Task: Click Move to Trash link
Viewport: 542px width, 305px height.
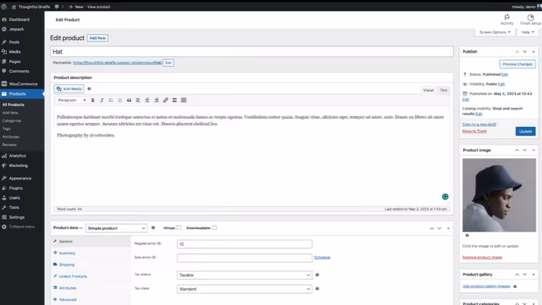Action: pos(474,131)
